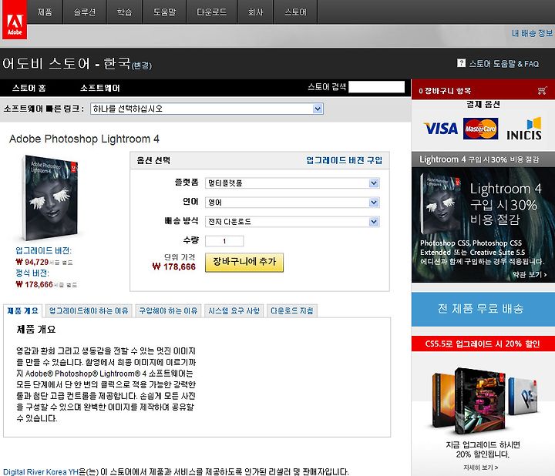Image resolution: width=555 pixels, height=476 pixels.
Task: Click the Adobe logo icon
Action: point(15,20)
